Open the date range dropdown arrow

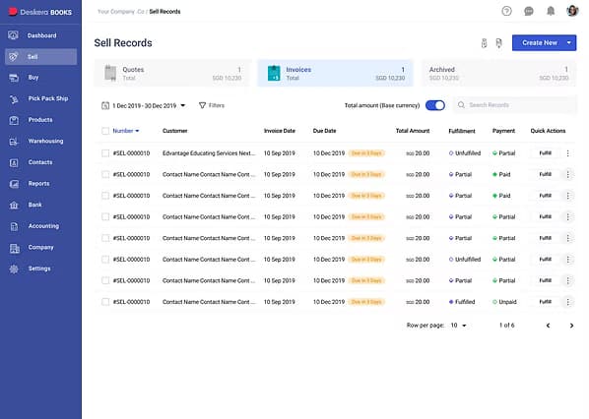(x=183, y=105)
